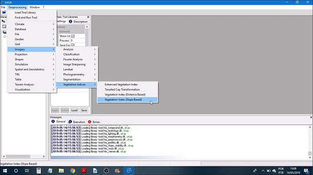Open the Classification submenu
313x175 pixels.
[77, 54]
